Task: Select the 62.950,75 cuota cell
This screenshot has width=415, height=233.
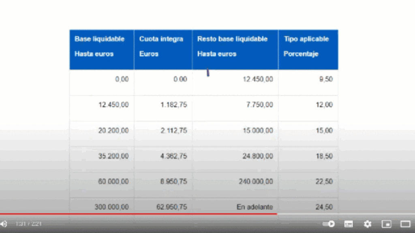Action: pos(163,207)
